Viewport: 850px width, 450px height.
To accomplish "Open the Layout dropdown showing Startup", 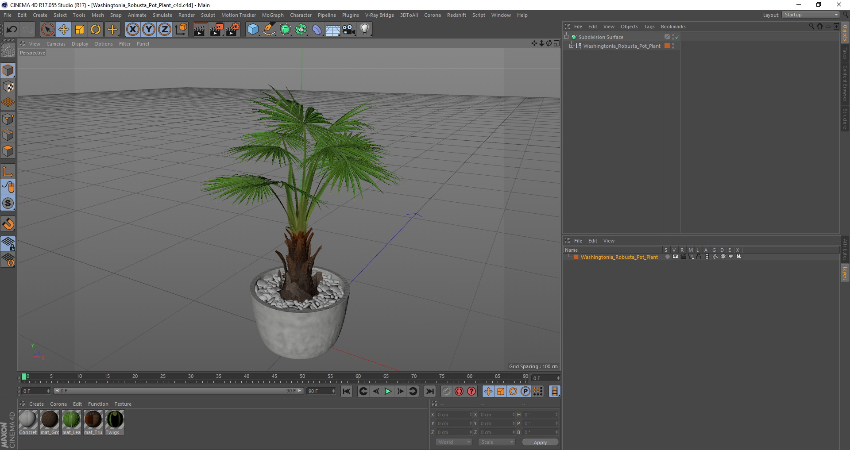I will click(811, 15).
